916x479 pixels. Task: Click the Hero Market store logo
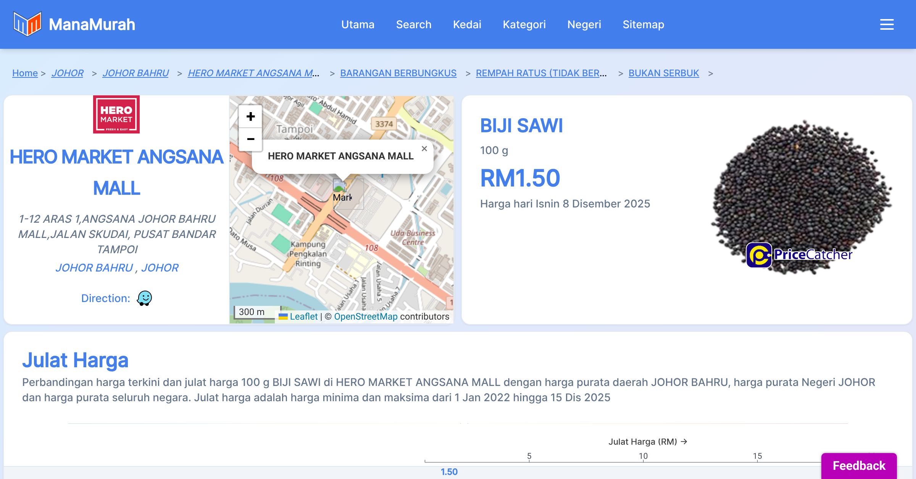point(116,114)
